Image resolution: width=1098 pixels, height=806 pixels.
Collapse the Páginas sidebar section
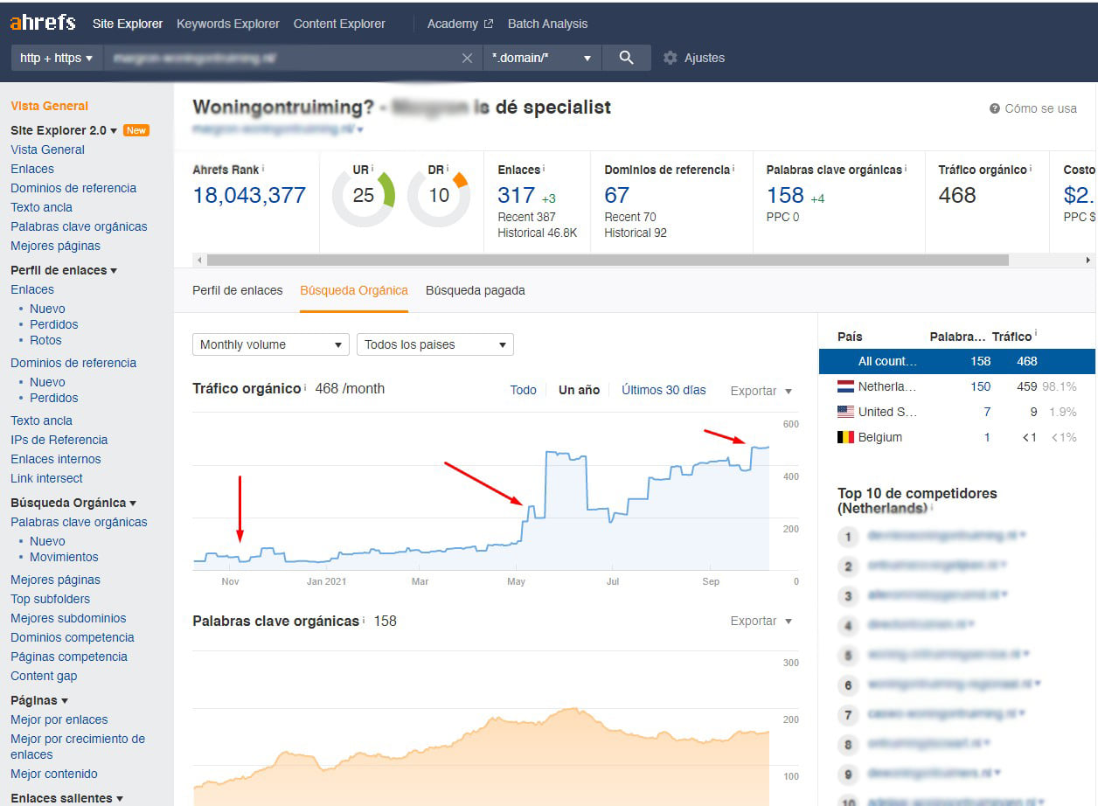tap(39, 700)
